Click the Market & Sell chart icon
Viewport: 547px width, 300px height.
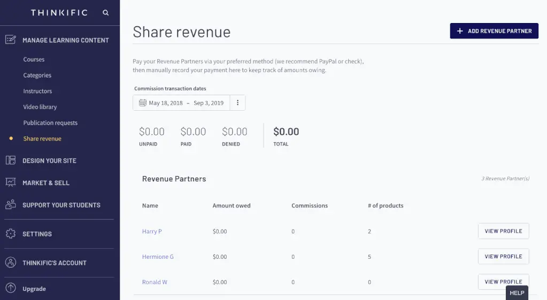coord(10,183)
